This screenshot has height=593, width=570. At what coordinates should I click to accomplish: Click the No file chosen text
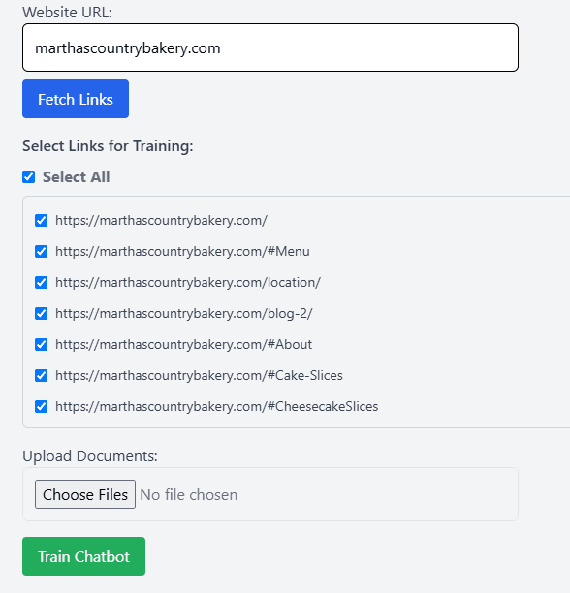[189, 495]
